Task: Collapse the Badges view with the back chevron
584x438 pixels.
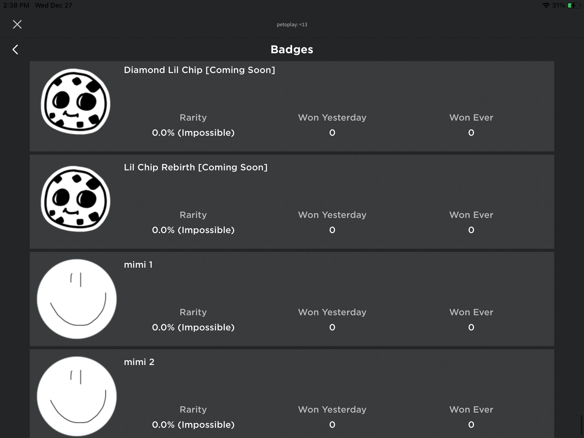Action: [x=15, y=49]
